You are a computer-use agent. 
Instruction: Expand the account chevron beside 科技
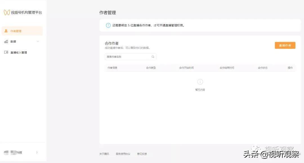click(x=37, y=152)
